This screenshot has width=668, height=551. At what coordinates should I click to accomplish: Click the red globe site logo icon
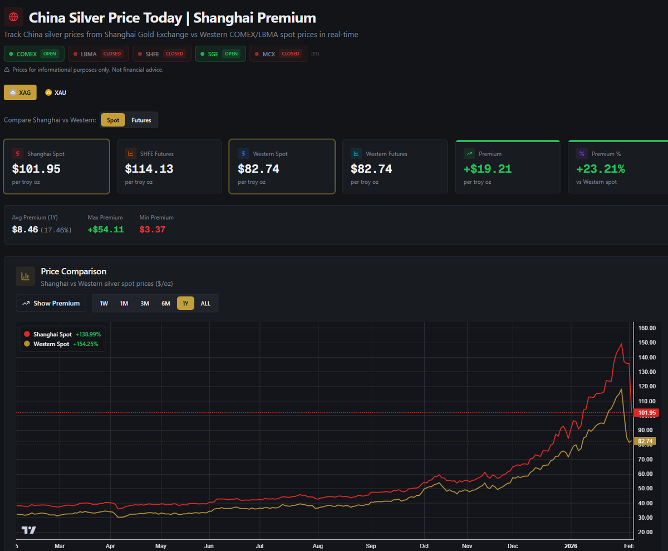pos(13,17)
